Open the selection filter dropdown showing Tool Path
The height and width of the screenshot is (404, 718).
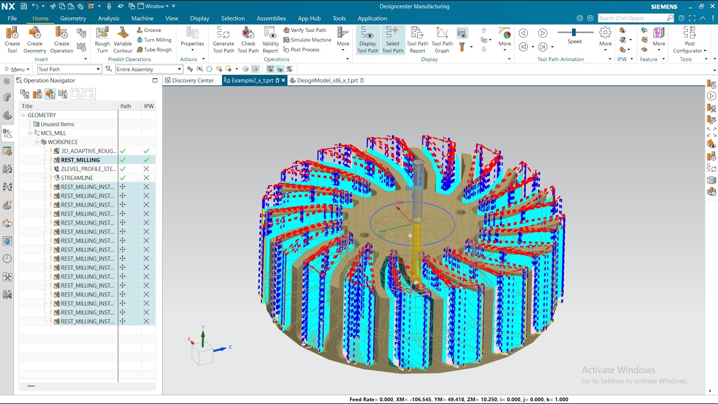click(x=69, y=70)
